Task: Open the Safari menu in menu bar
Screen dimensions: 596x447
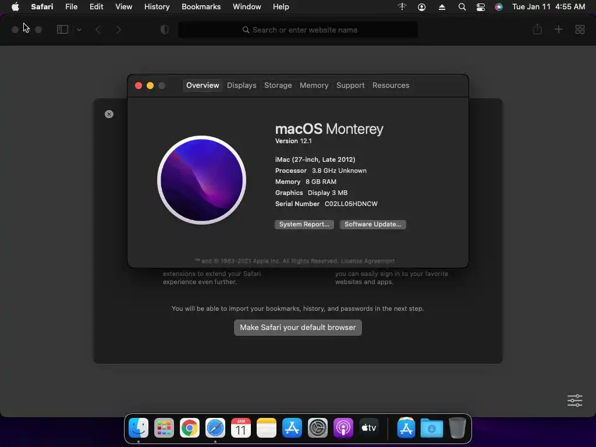Action: (42, 7)
